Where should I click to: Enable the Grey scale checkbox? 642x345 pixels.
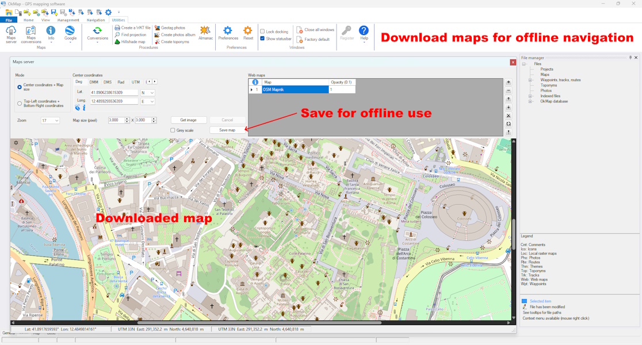173,130
